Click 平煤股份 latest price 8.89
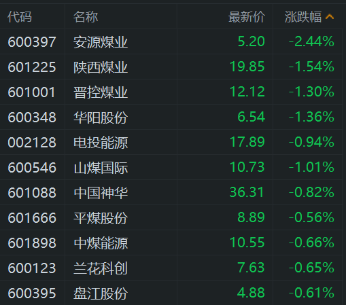This screenshot has width=346, height=305. tap(251, 217)
